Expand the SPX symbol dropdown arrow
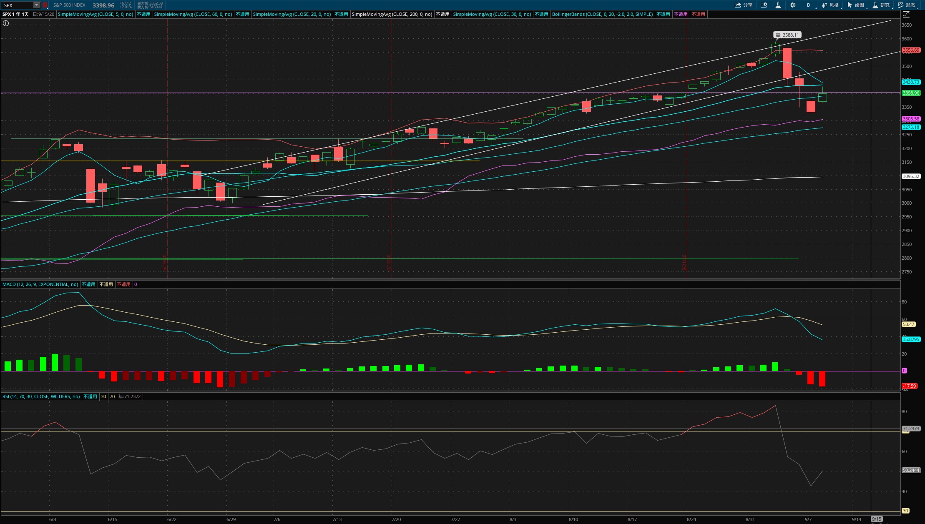Screen dimensions: 925x524 pyautogui.click(x=37, y=5)
